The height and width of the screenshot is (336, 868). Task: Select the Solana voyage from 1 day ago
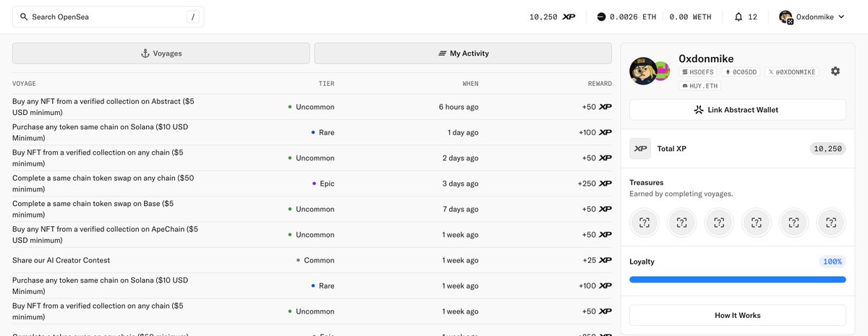312,132
